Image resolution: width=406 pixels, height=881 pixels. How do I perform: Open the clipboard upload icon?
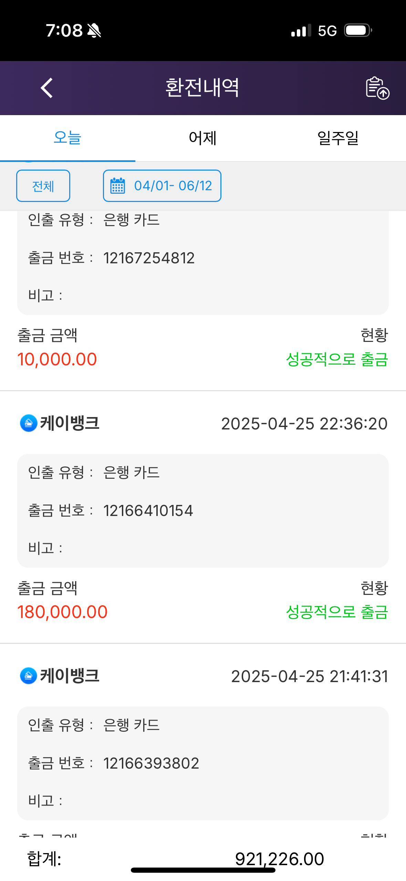pos(377,88)
